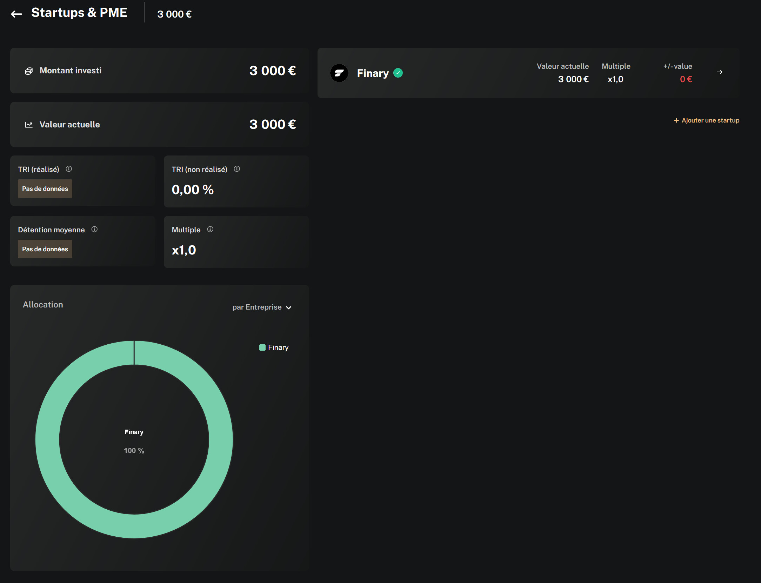
Task: Click the Allocation section heading
Action: [x=43, y=305]
